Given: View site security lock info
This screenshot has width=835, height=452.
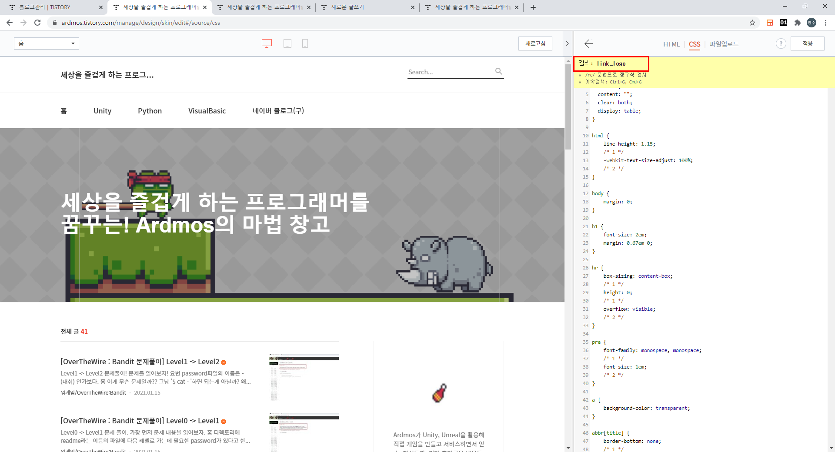Looking at the screenshot, I should click(x=55, y=23).
